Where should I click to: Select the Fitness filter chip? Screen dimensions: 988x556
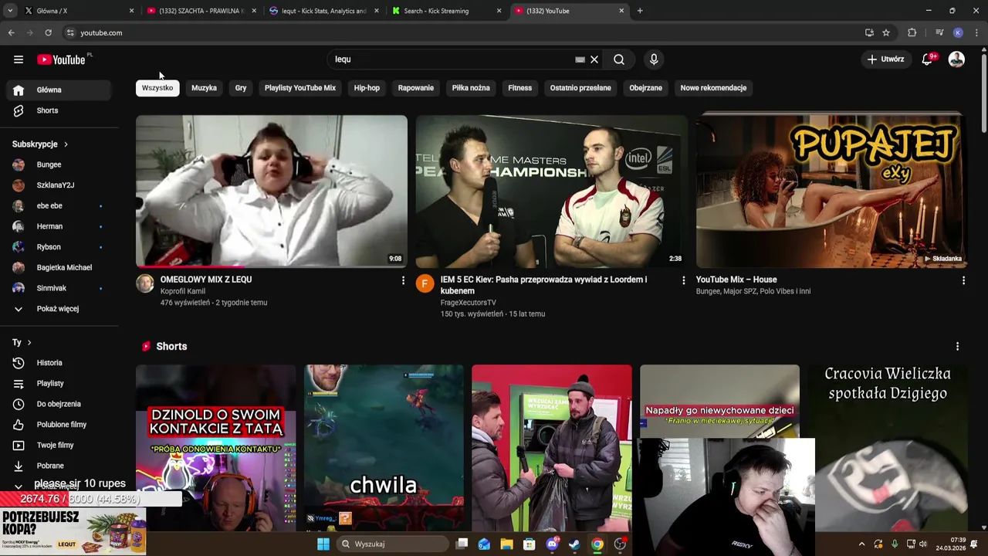click(520, 88)
